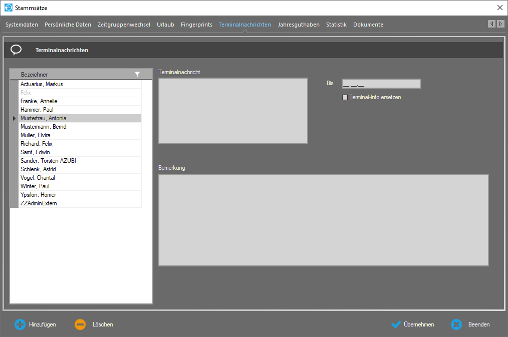Select Sander, Torsten AZUBI entry

point(48,161)
